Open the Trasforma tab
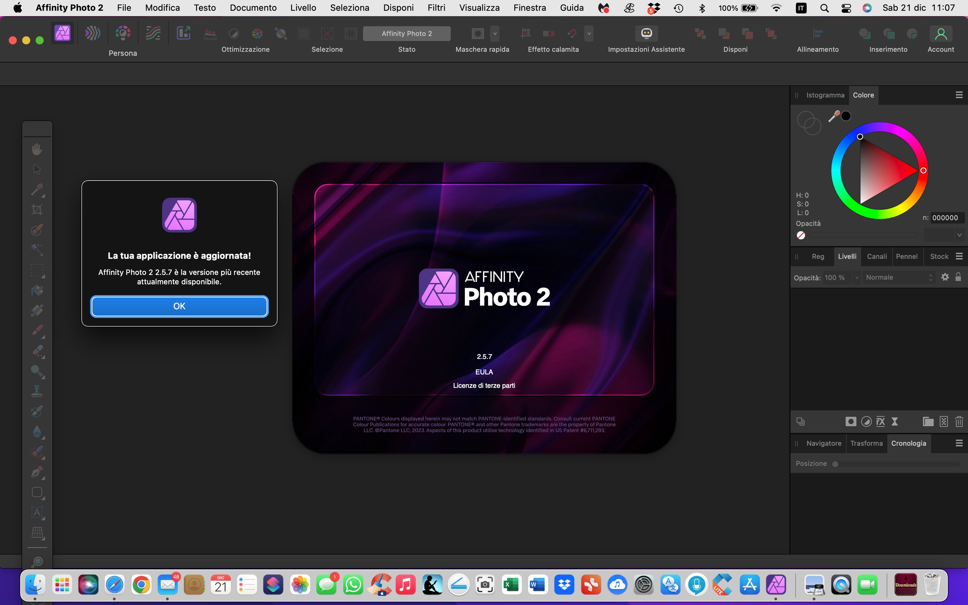 [866, 443]
